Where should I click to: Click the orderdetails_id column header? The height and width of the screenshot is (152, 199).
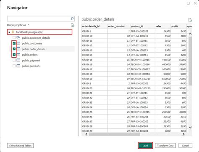[x=94, y=26]
